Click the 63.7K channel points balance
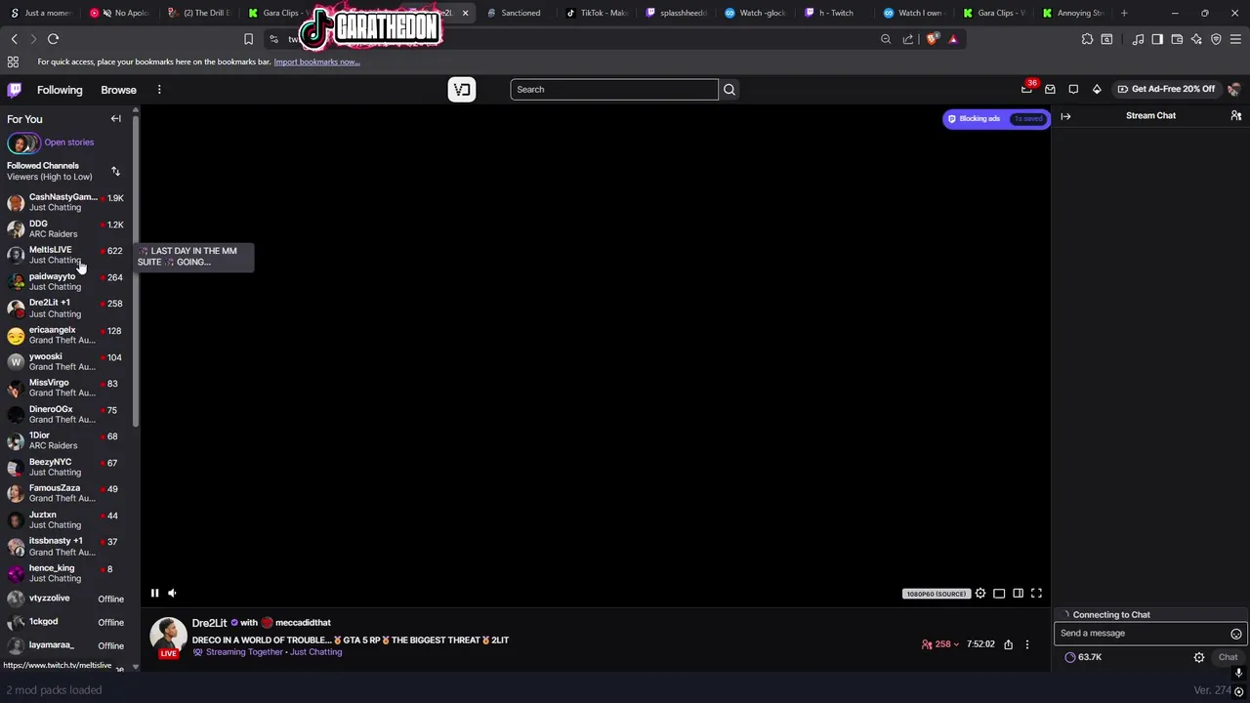This screenshot has height=703, width=1250. coord(1083,657)
